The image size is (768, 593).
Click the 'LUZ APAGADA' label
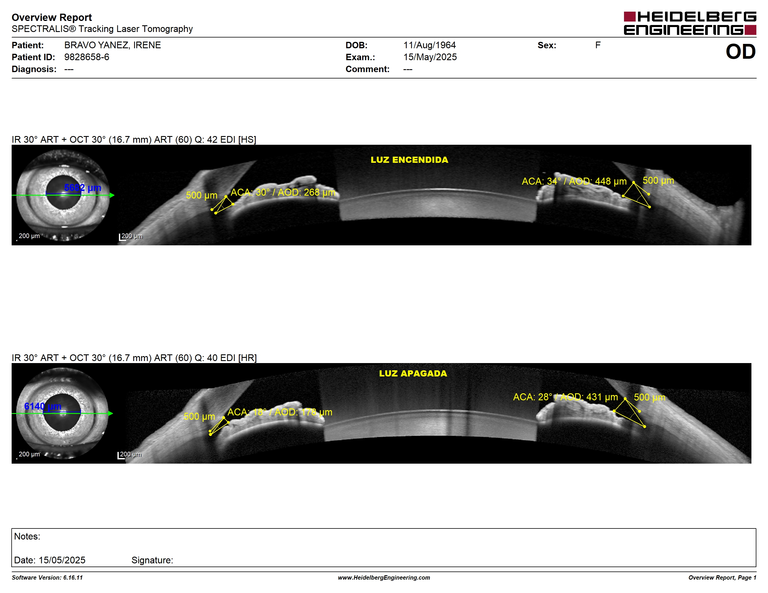pos(413,374)
